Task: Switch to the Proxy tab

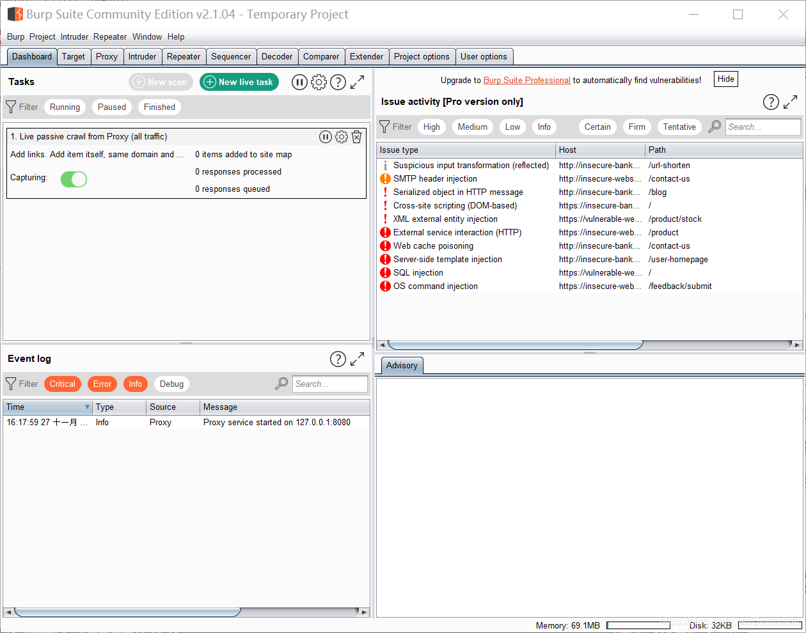Action: click(x=107, y=56)
